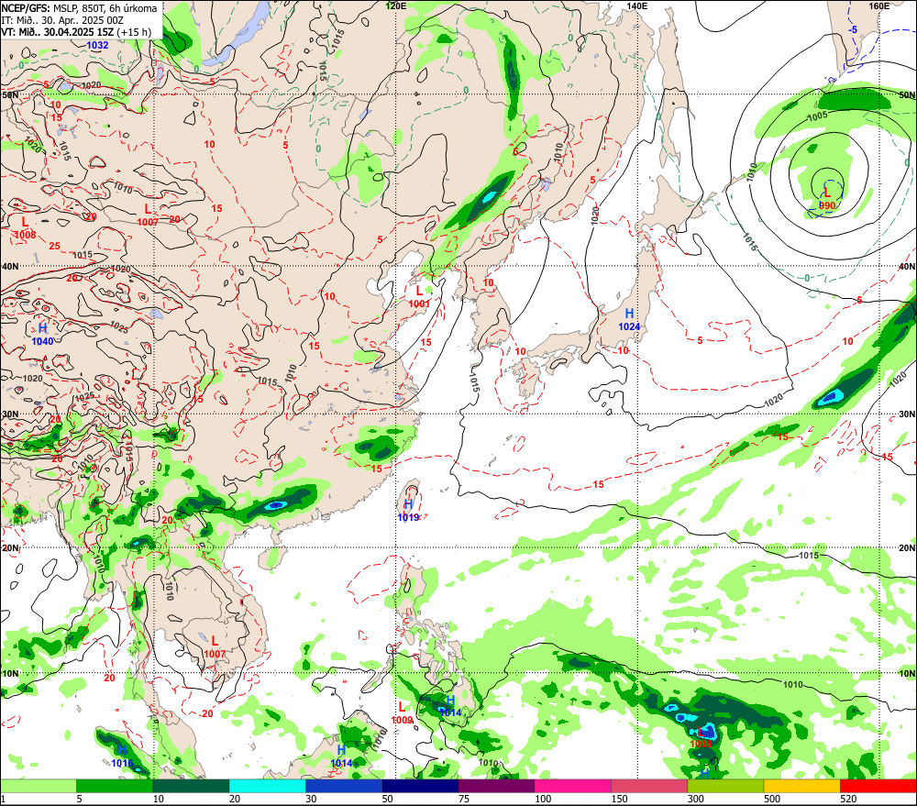Click the low marked 'L 1001' over Bohai Sea
Viewport: 917px width, 806px height.
click(x=419, y=296)
